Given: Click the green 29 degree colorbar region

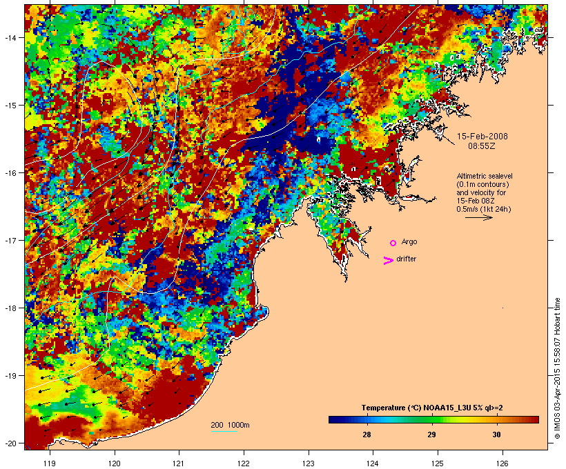Looking at the screenshot, I should 431,419.
